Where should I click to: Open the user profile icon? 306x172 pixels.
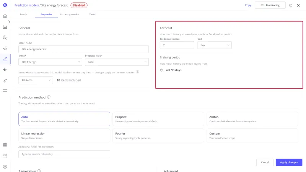coord(5,167)
